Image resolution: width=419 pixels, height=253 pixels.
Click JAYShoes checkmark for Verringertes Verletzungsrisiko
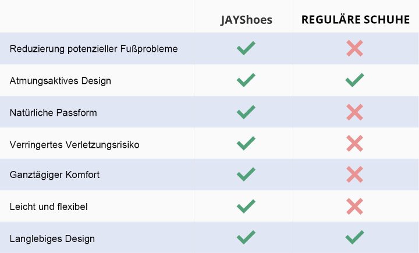tap(246, 143)
